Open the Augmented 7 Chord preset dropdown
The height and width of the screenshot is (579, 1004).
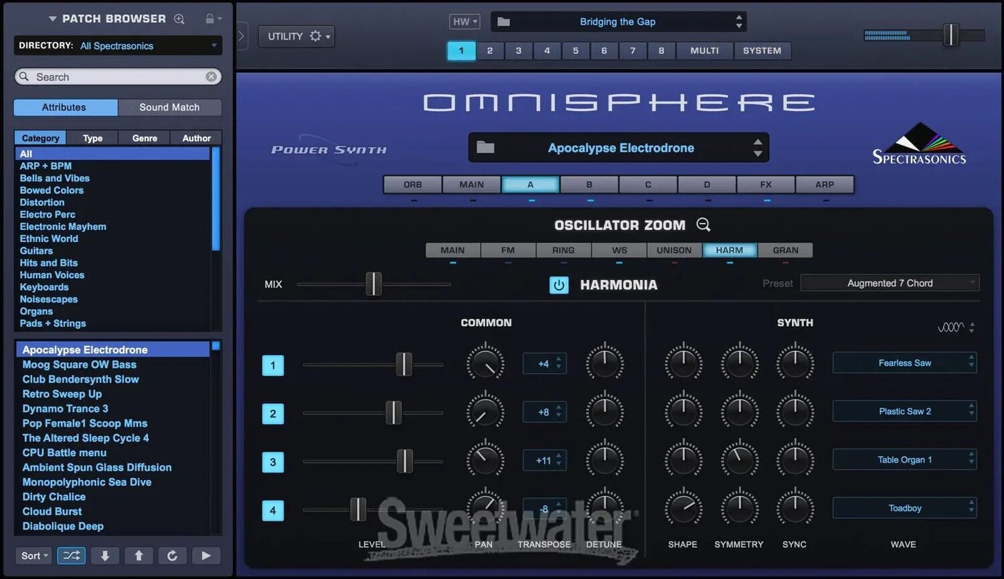click(890, 283)
